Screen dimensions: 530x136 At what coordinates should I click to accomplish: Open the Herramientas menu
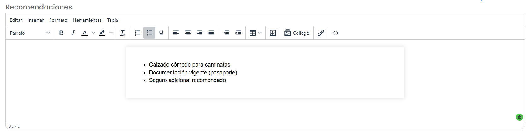87,20
